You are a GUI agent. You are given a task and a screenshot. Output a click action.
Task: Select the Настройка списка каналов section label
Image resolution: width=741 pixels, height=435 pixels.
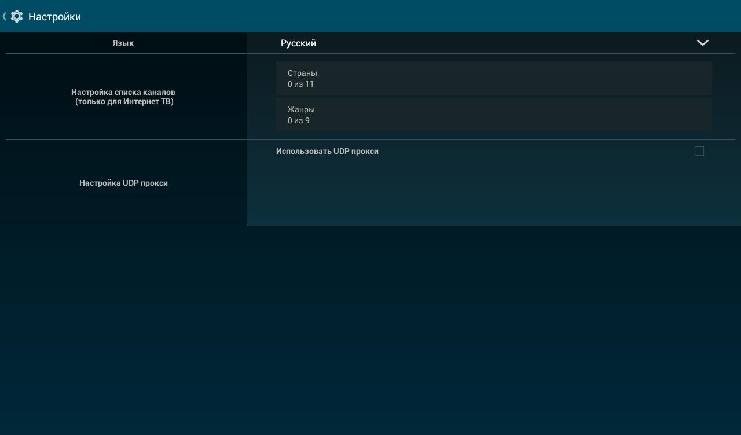[x=123, y=92]
